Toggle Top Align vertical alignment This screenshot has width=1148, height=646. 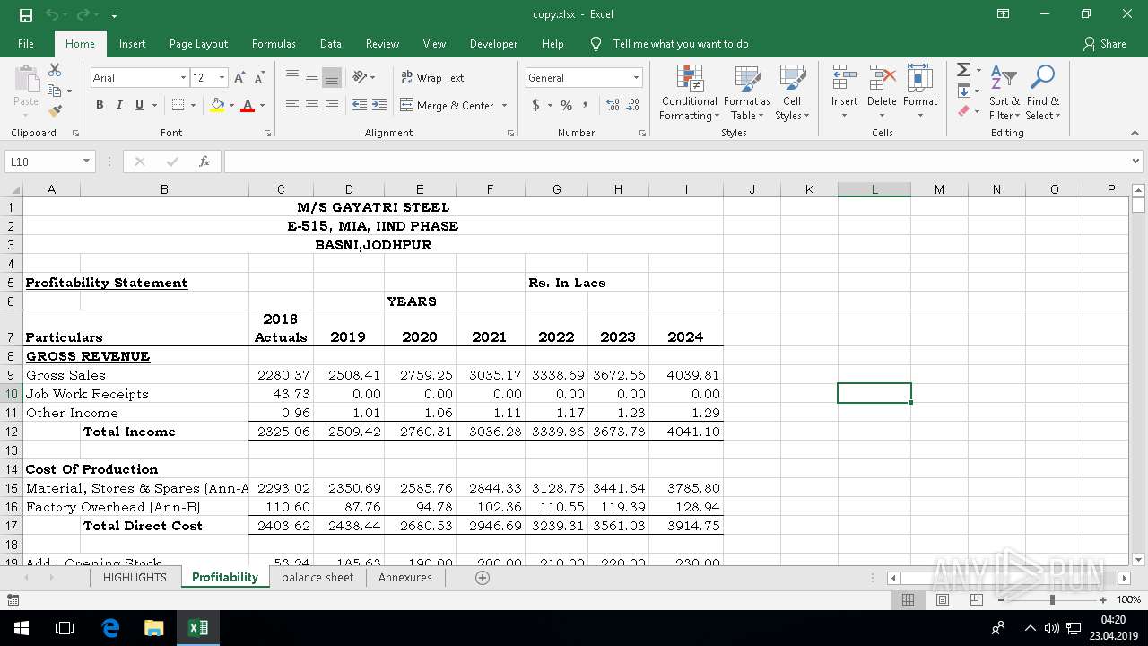coord(292,77)
